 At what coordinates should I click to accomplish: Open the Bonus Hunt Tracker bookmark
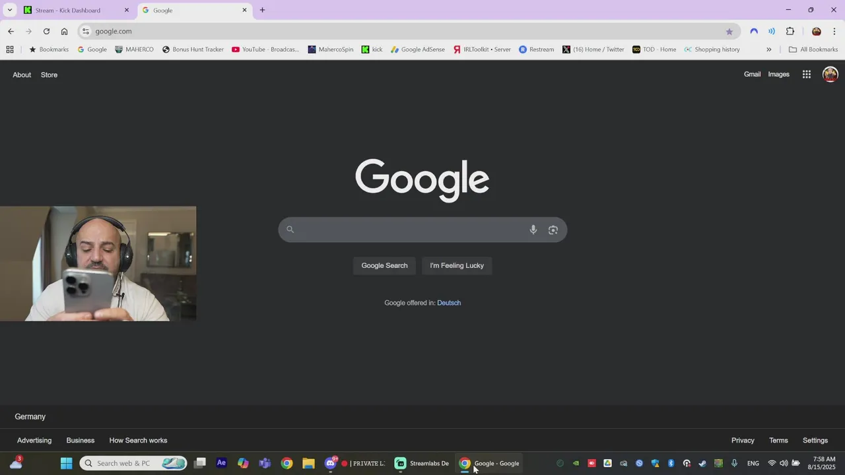pyautogui.click(x=193, y=49)
